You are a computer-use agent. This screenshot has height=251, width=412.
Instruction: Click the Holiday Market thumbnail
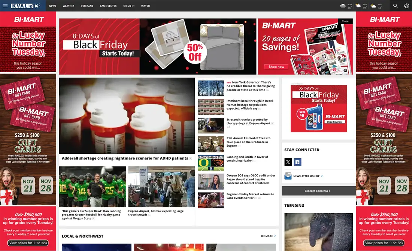coord(211,200)
